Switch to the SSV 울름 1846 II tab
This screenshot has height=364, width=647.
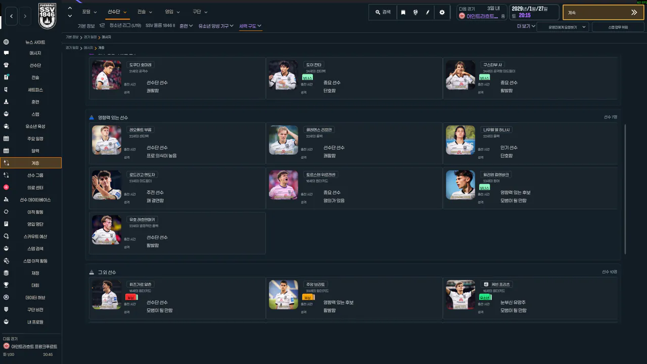click(160, 26)
